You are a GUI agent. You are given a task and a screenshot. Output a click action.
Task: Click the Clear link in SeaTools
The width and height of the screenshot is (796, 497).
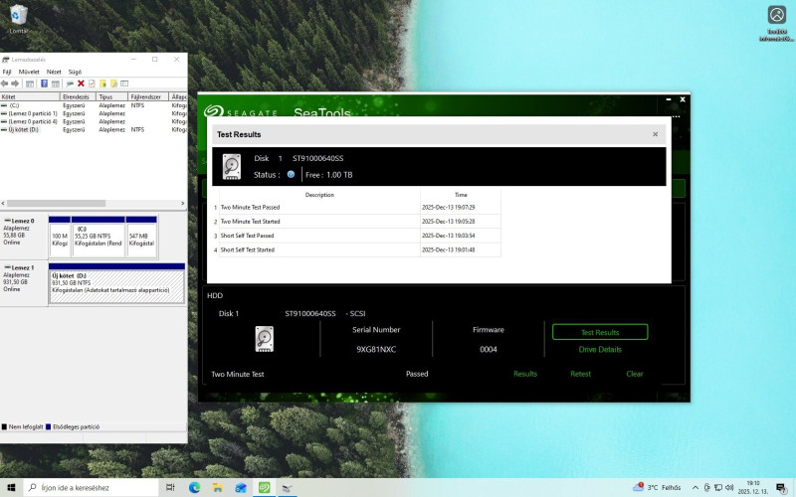click(635, 374)
